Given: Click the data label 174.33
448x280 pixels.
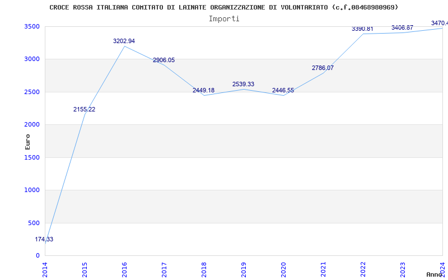Looking at the screenshot, I should coord(44,240).
